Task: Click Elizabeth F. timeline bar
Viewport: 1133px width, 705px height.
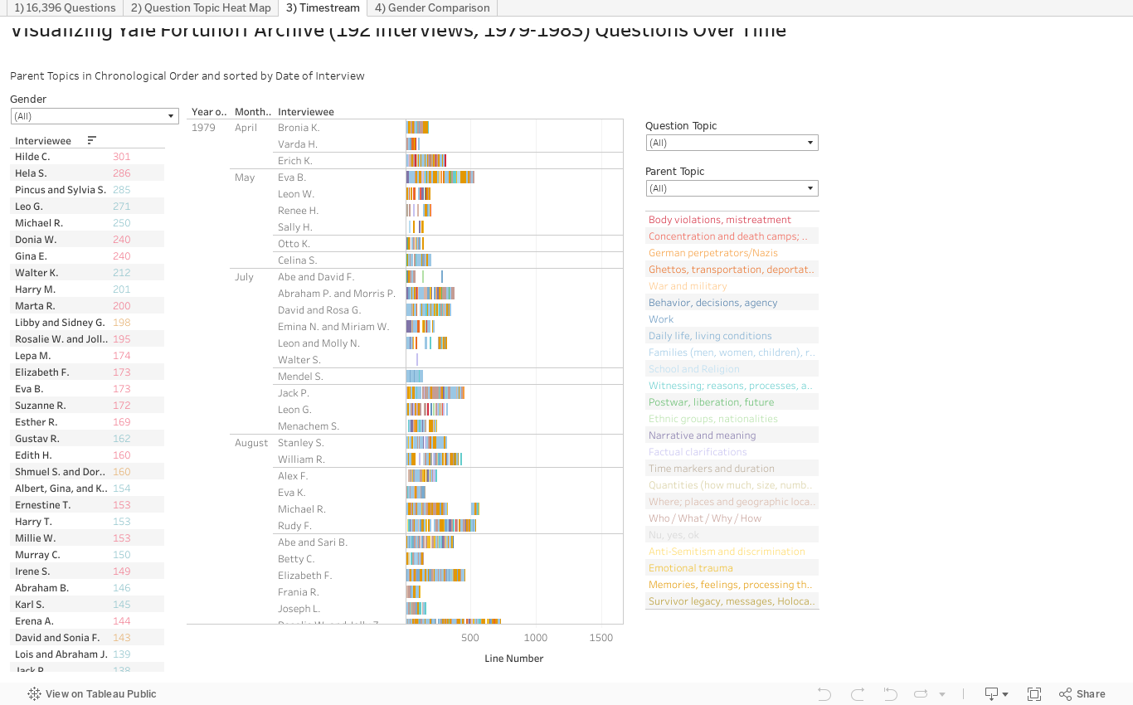Action: point(435,576)
